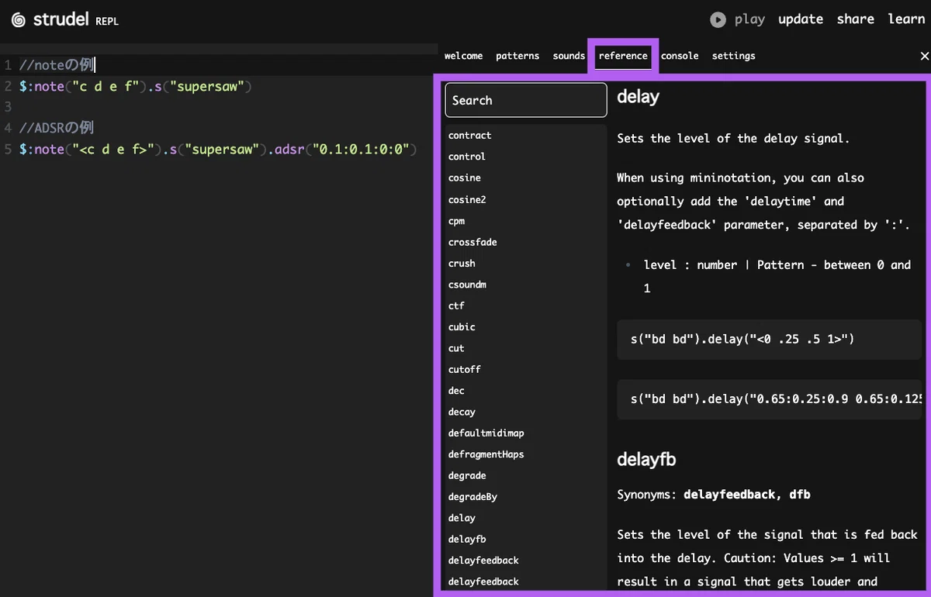931x597 pixels.
Task: Click the share button
Action: click(x=856, y=19)
